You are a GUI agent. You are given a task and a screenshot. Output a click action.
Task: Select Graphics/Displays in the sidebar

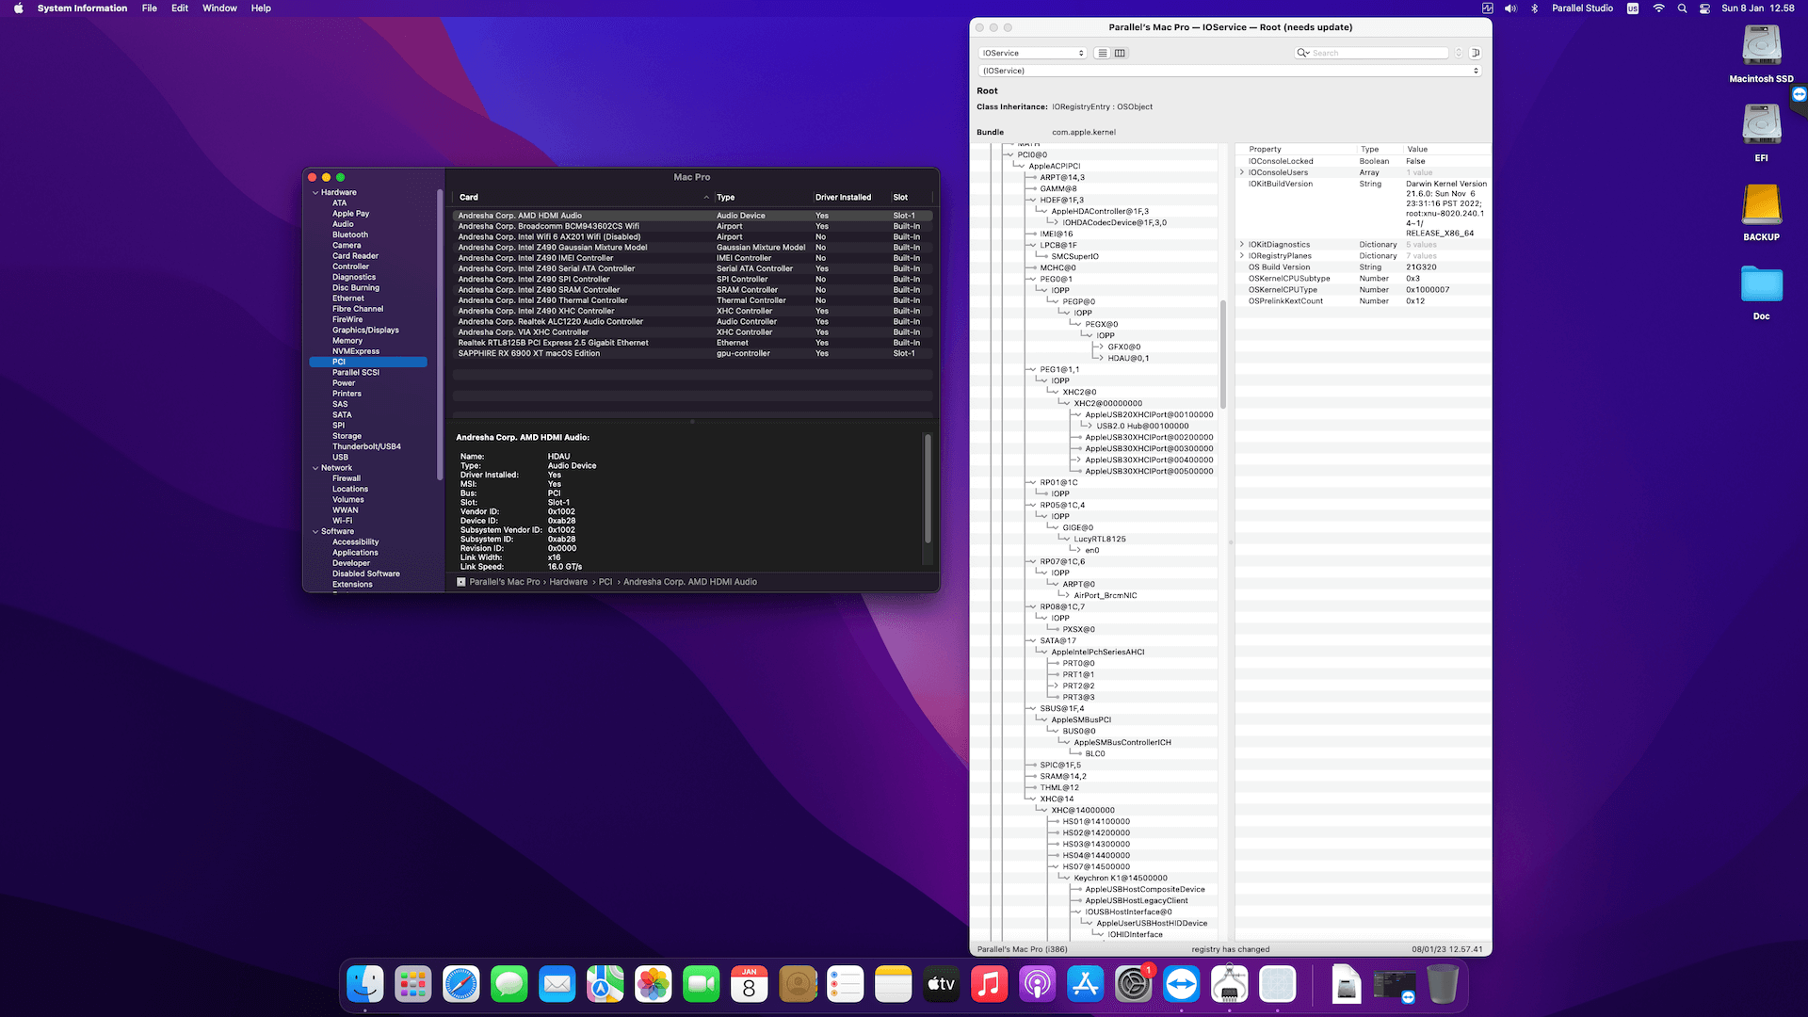(x=365, y=331)
